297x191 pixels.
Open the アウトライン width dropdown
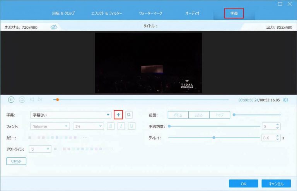click(48, 149)
